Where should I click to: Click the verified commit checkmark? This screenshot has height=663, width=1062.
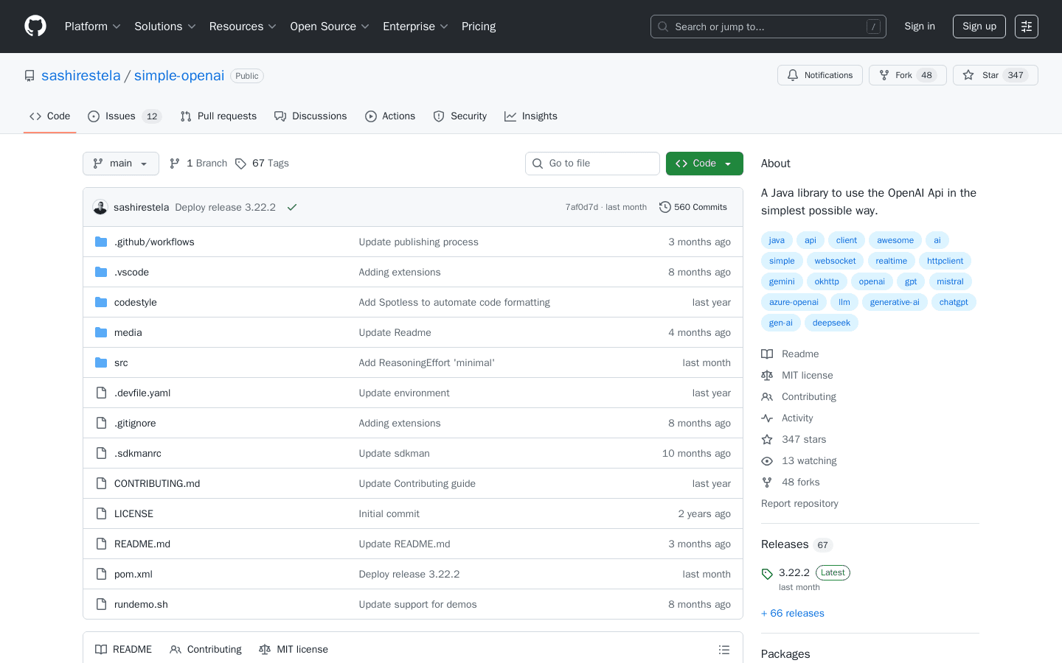click(292, 207)
